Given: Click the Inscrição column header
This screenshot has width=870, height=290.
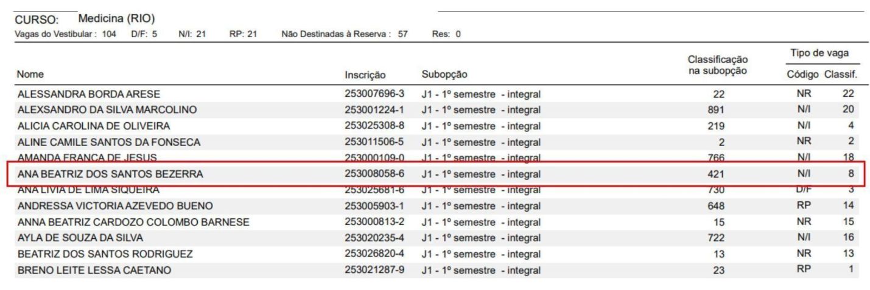Looking at the screenshot, I should pyautogui.click(x=365, y=75).
